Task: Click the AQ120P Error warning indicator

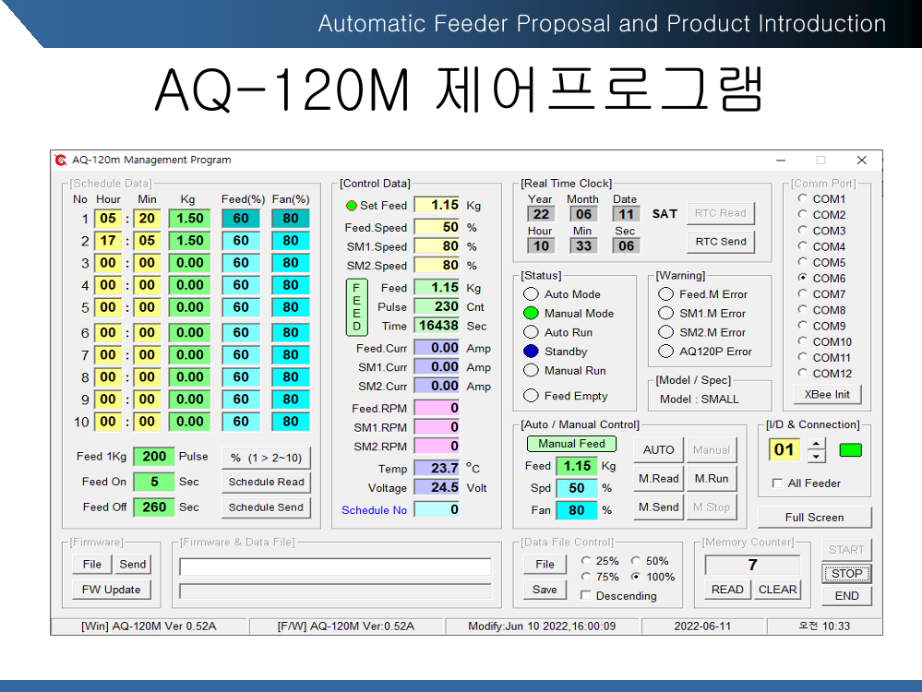Action: click(x=665, y=352)
